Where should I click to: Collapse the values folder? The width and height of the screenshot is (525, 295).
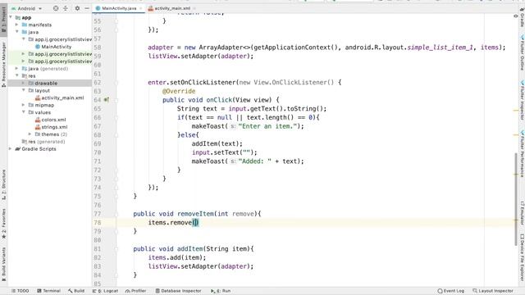point(24,112)
